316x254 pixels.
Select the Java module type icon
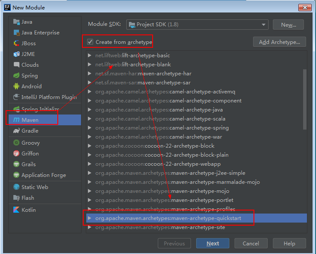click(x=16, y=22)
